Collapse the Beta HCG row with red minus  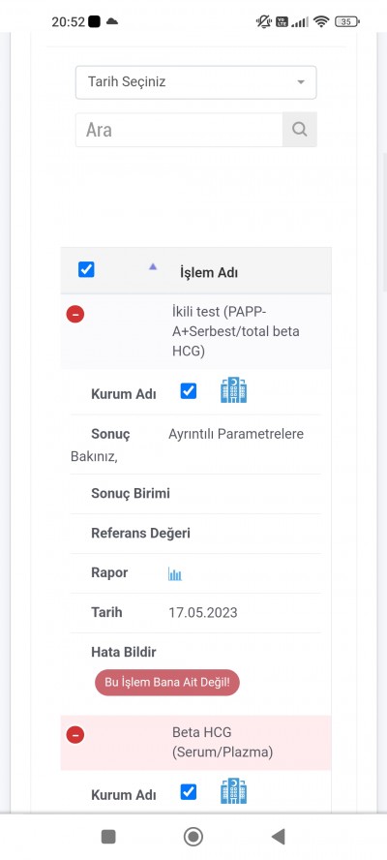tap(75, 734)
